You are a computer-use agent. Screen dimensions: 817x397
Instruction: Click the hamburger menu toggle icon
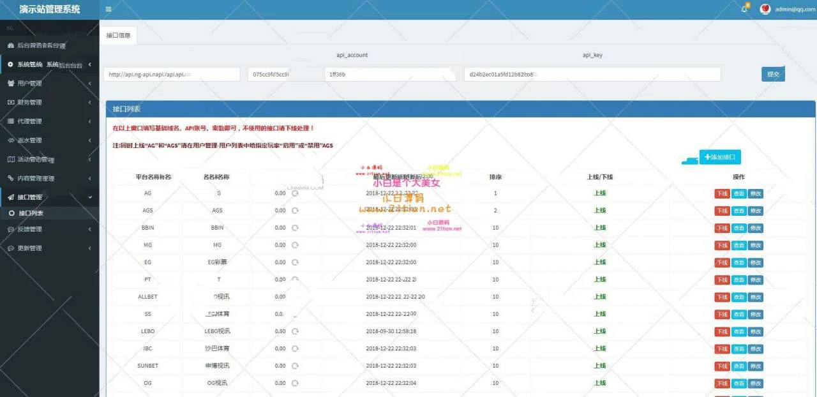109,9
